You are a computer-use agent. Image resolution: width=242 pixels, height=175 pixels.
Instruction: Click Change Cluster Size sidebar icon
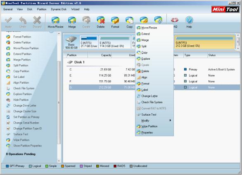pos(8,111)
